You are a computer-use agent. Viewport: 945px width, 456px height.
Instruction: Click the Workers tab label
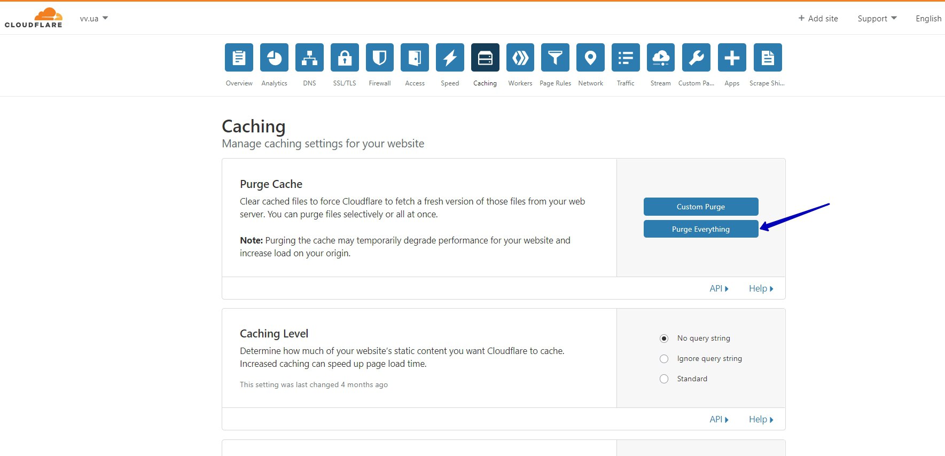pos(520,83)
